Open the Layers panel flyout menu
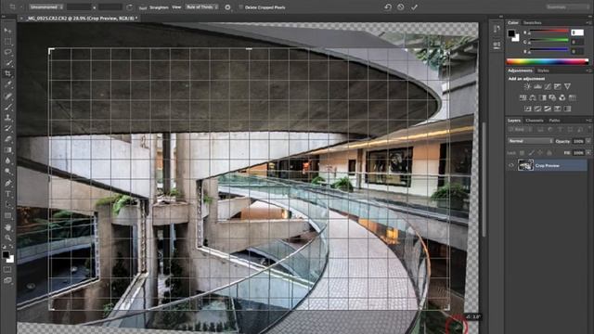Image resolution: width=594 pixels, height=334 pixels. coord(588,121)
